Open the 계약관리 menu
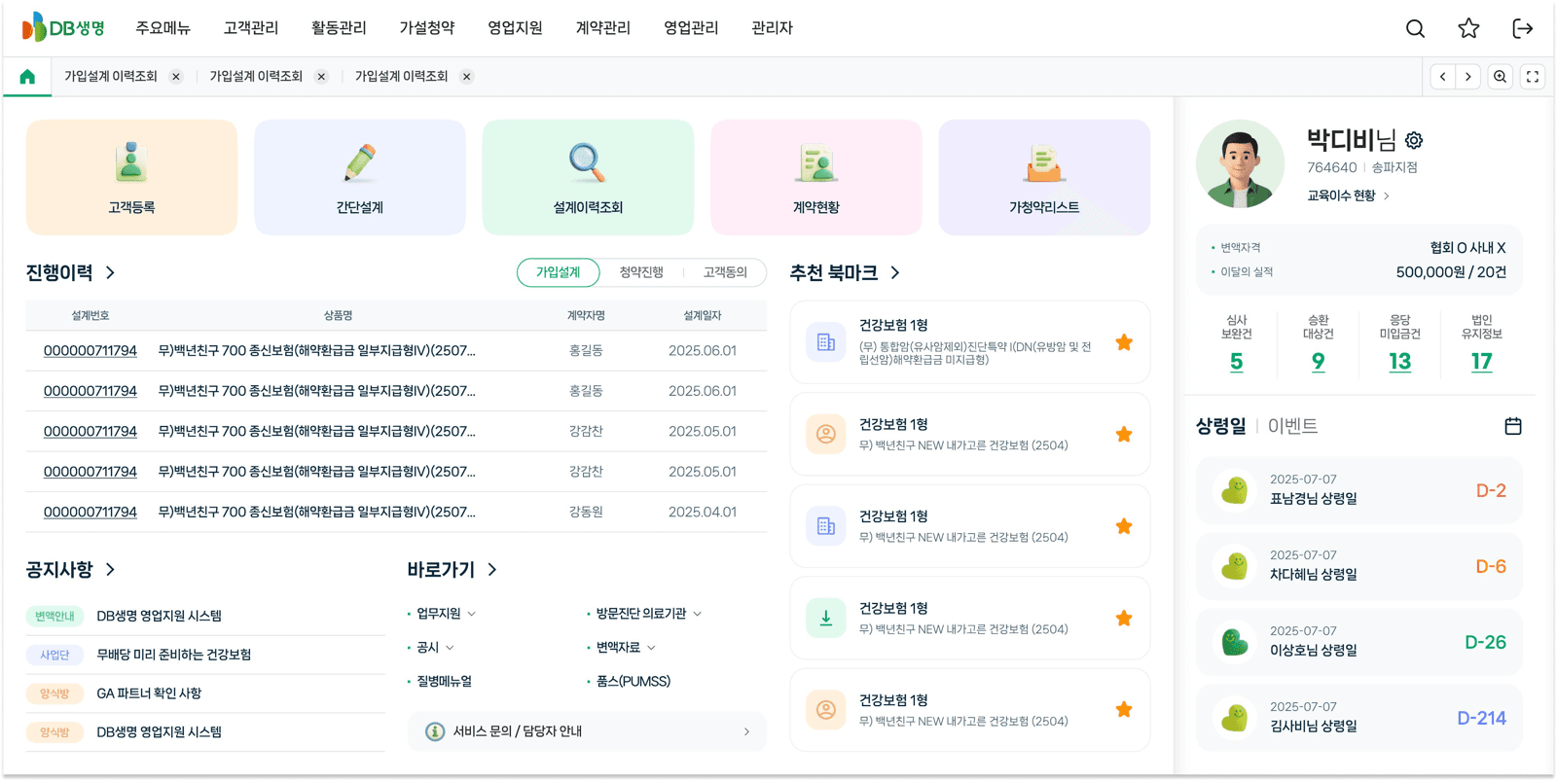The width and height of the screenshot is (1557, 781). click(603, 28)
